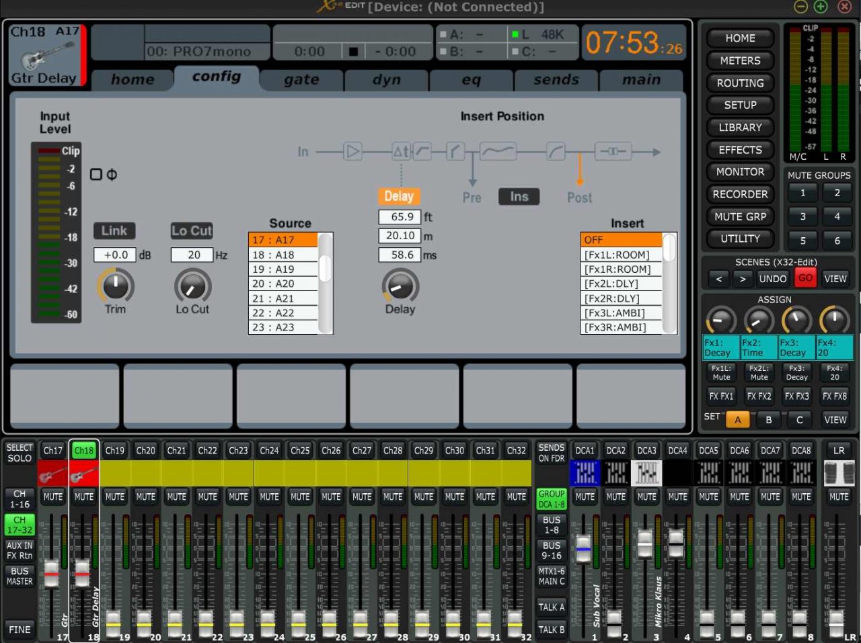Click the preamp gain block in signal chain
861x643 pixels.
(352, 152)
